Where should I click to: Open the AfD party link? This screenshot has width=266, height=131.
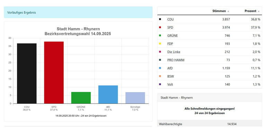(x=170, y=68)
